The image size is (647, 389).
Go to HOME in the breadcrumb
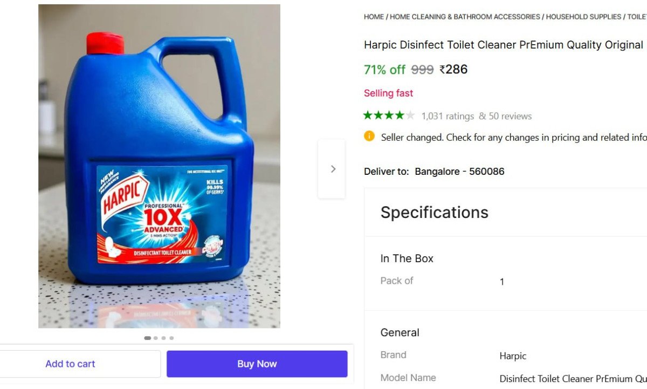pos(374,17)
